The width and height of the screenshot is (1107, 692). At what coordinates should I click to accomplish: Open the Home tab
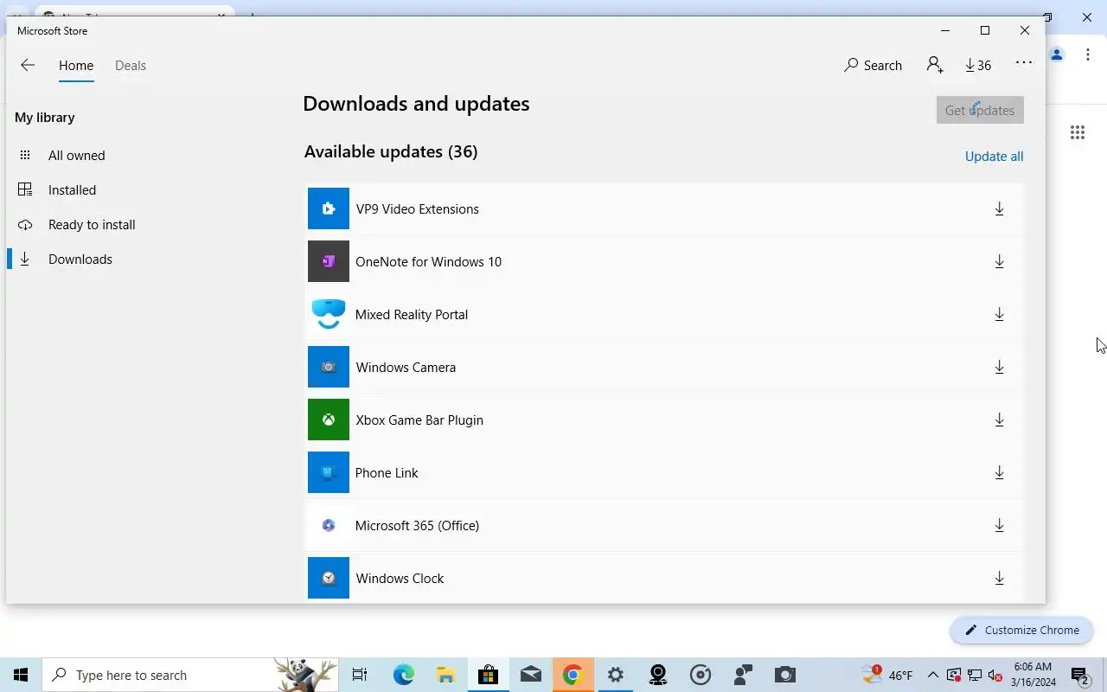click(x=76, y=66)
